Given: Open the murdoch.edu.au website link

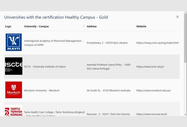Looking at the screenshot, I should point(154,90).
